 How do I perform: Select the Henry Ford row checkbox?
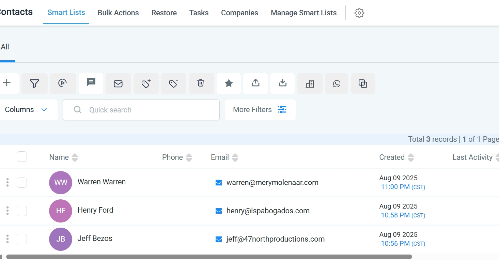click(22, 211)
